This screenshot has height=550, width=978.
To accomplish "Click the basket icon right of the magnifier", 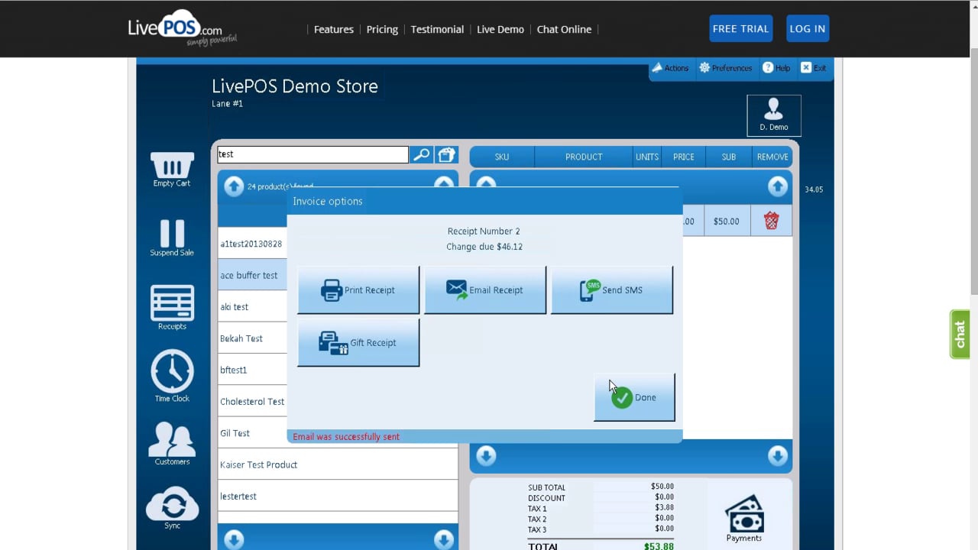I will click(x=446, y=154).
